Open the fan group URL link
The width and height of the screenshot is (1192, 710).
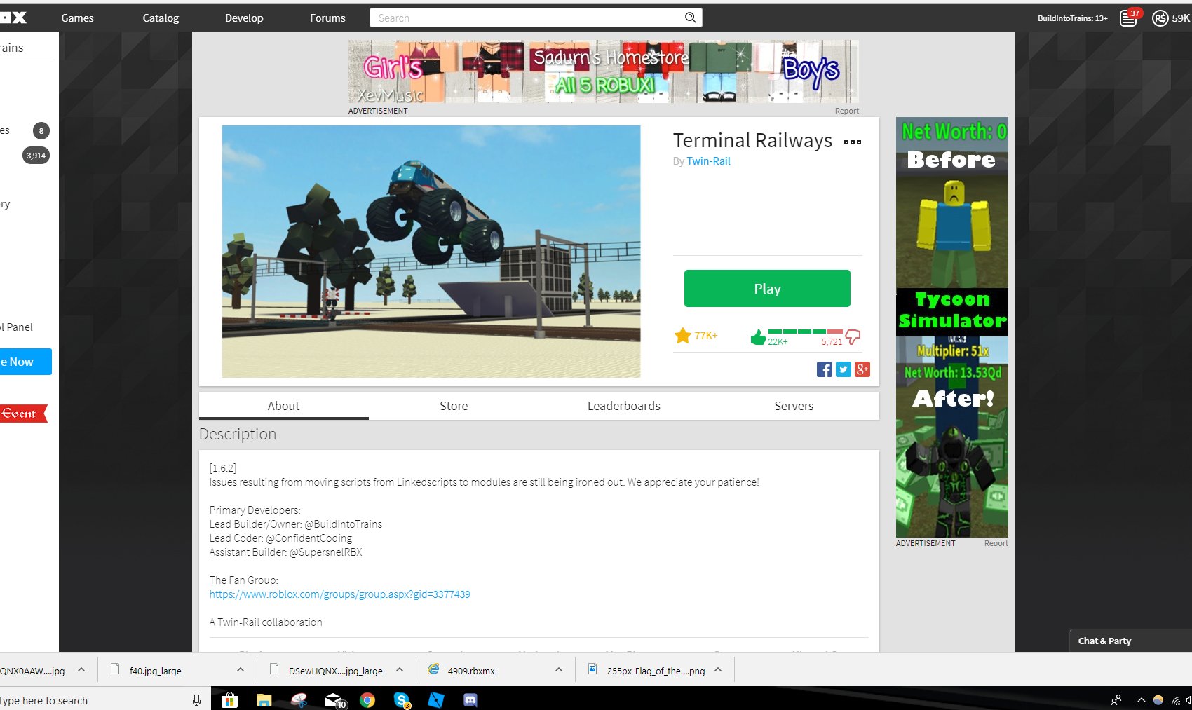(x=339, y=594)
